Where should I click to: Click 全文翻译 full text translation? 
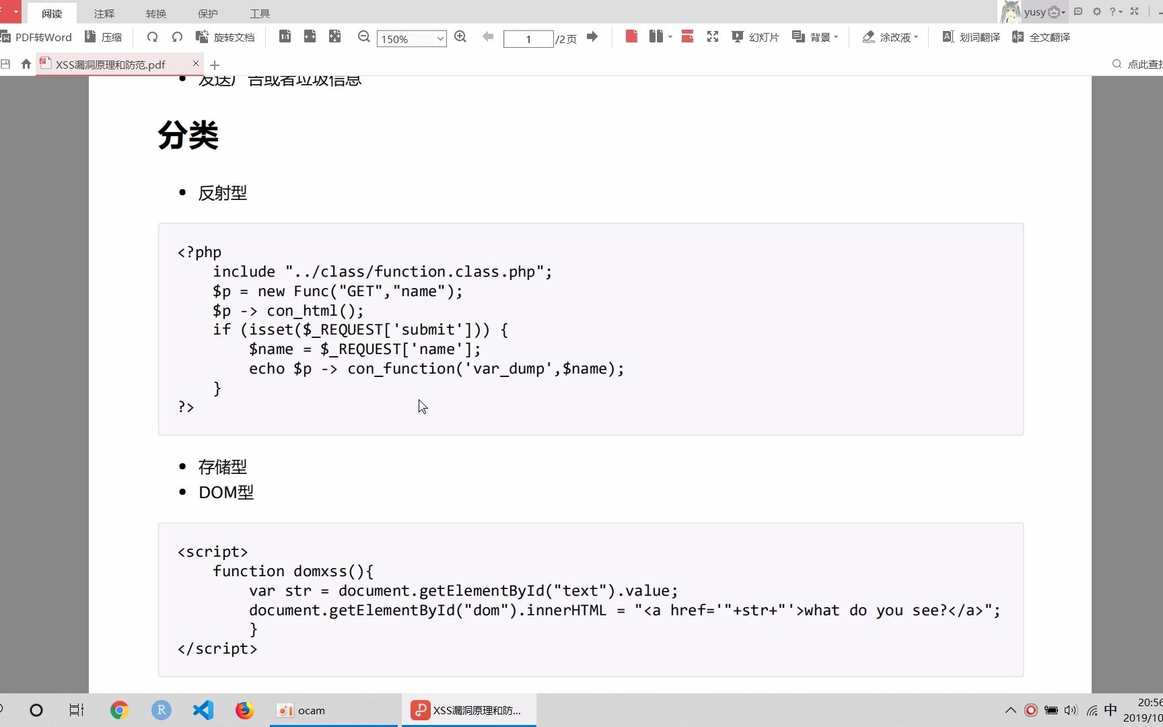click(x=1041, y=37)
